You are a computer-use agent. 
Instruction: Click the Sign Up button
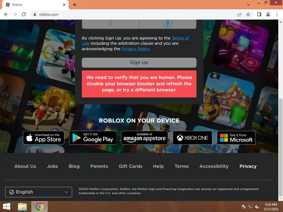(x=139, y=63)
